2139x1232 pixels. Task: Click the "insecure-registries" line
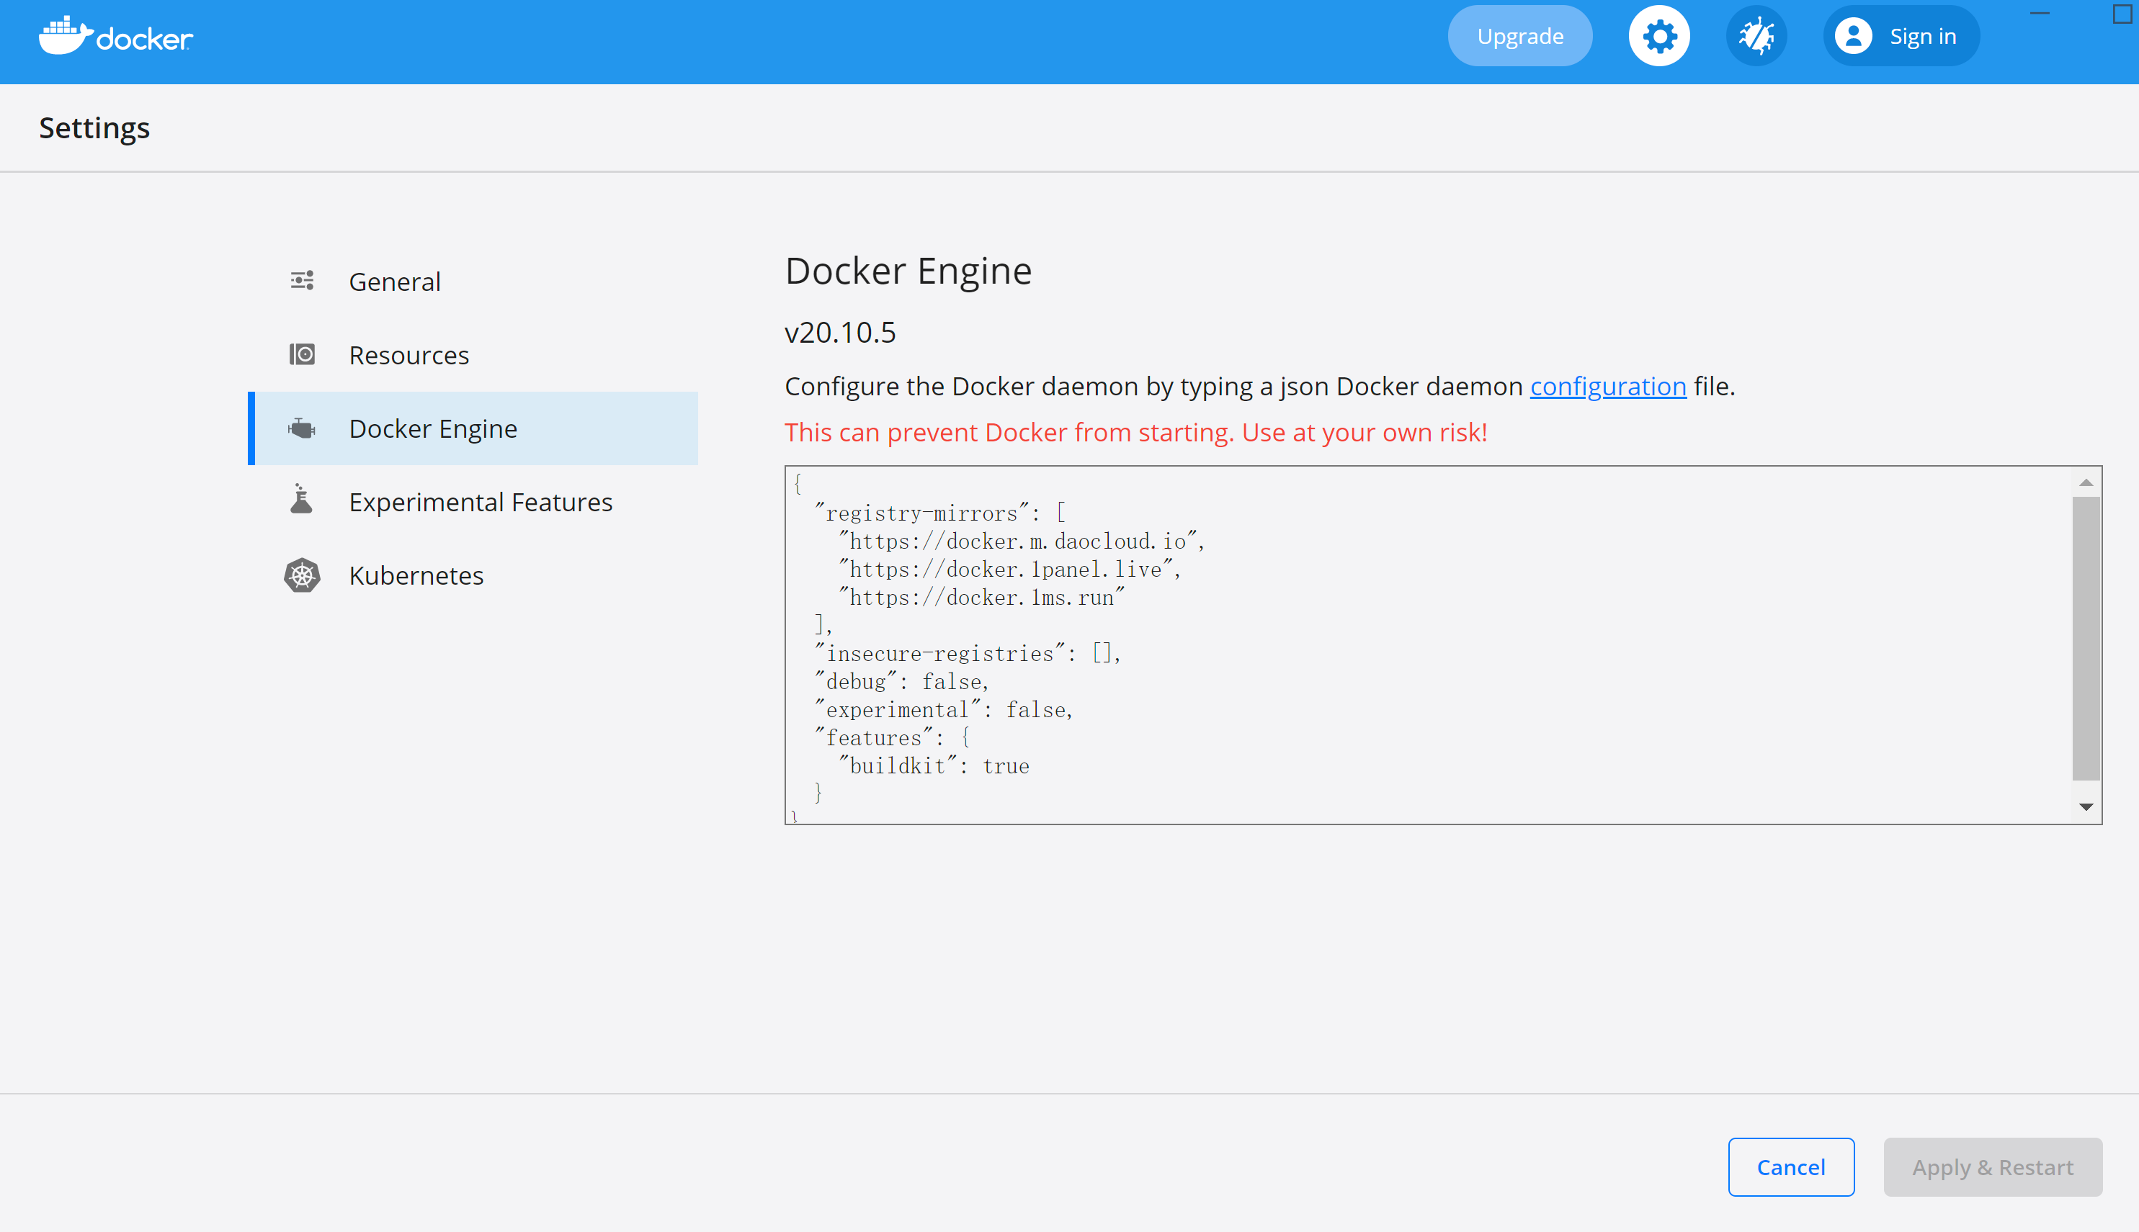(x=968, y=653)
